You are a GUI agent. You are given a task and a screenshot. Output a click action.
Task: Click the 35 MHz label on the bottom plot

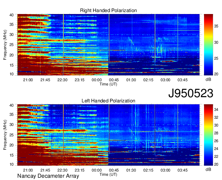(12, 114)
